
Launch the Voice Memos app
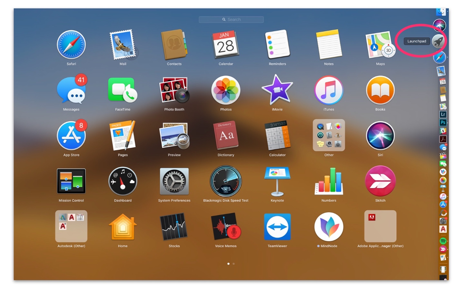(x=226, y=227)
